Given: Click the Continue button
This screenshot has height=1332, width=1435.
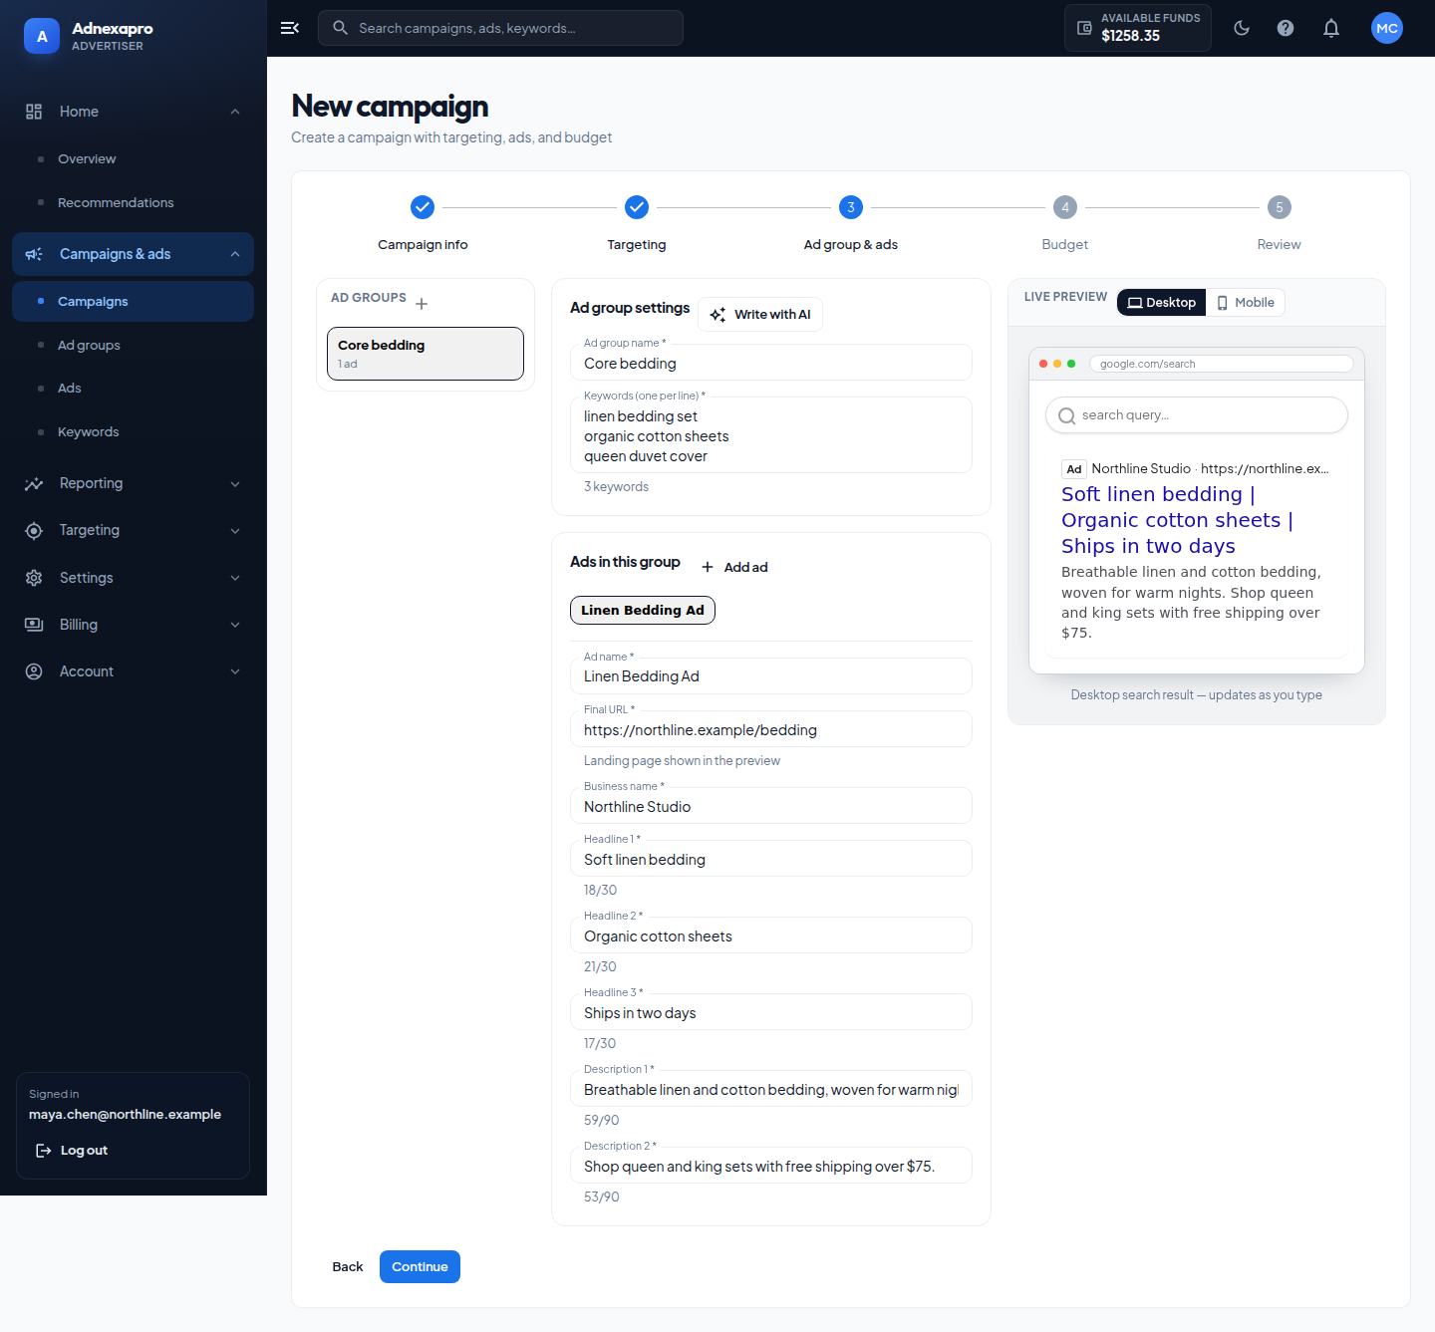Looking at the screenshot, I should [420, 1266].
